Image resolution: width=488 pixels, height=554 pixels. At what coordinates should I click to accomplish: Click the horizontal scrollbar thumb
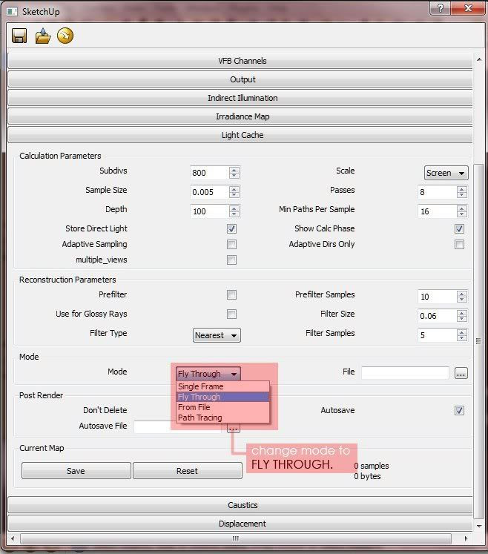[x=236, y=539]
